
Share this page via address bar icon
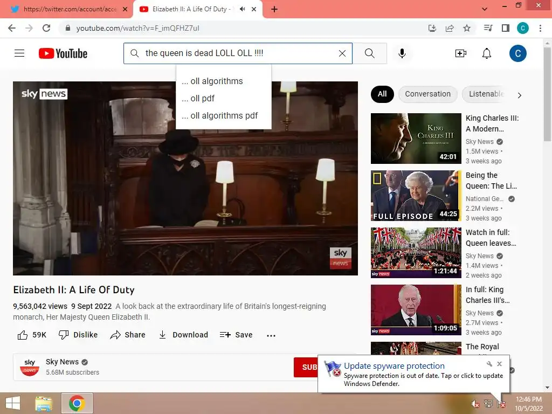[x=450, y=28]
